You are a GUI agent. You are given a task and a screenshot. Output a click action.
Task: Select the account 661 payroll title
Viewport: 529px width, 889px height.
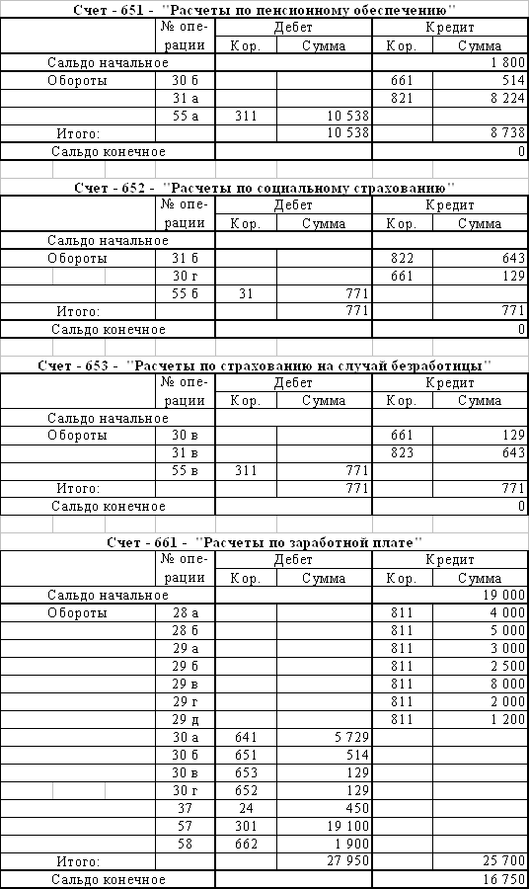[x=264, y=542]
